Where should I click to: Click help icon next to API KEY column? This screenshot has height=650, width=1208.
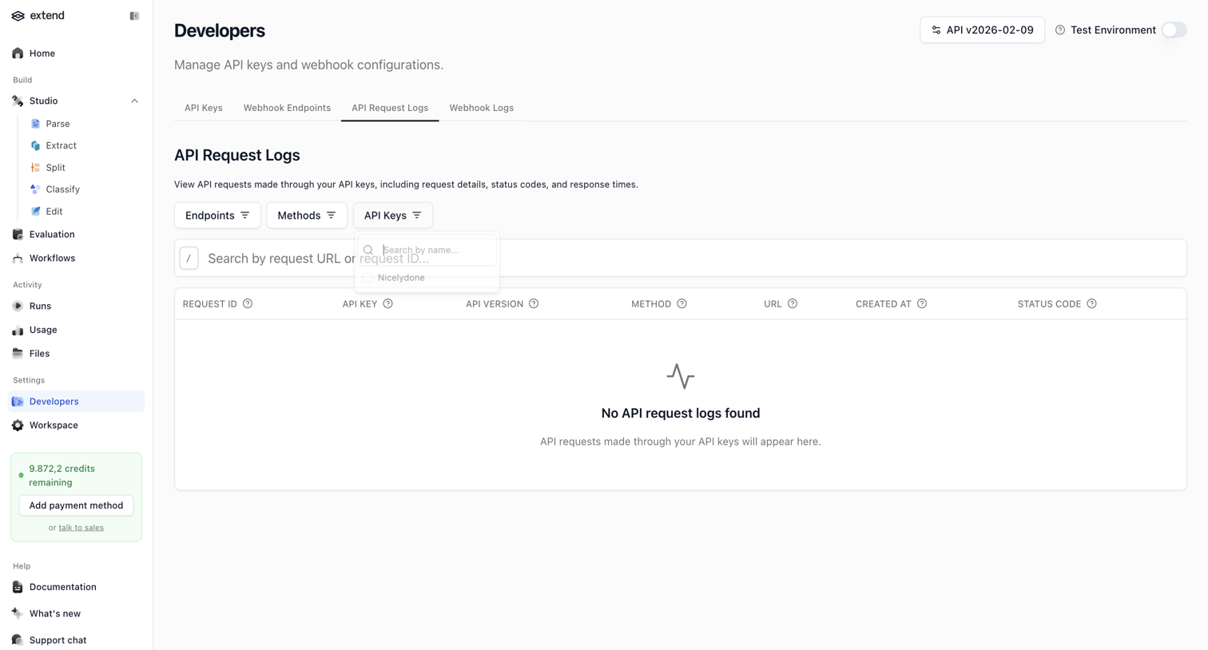coord(387,303)
